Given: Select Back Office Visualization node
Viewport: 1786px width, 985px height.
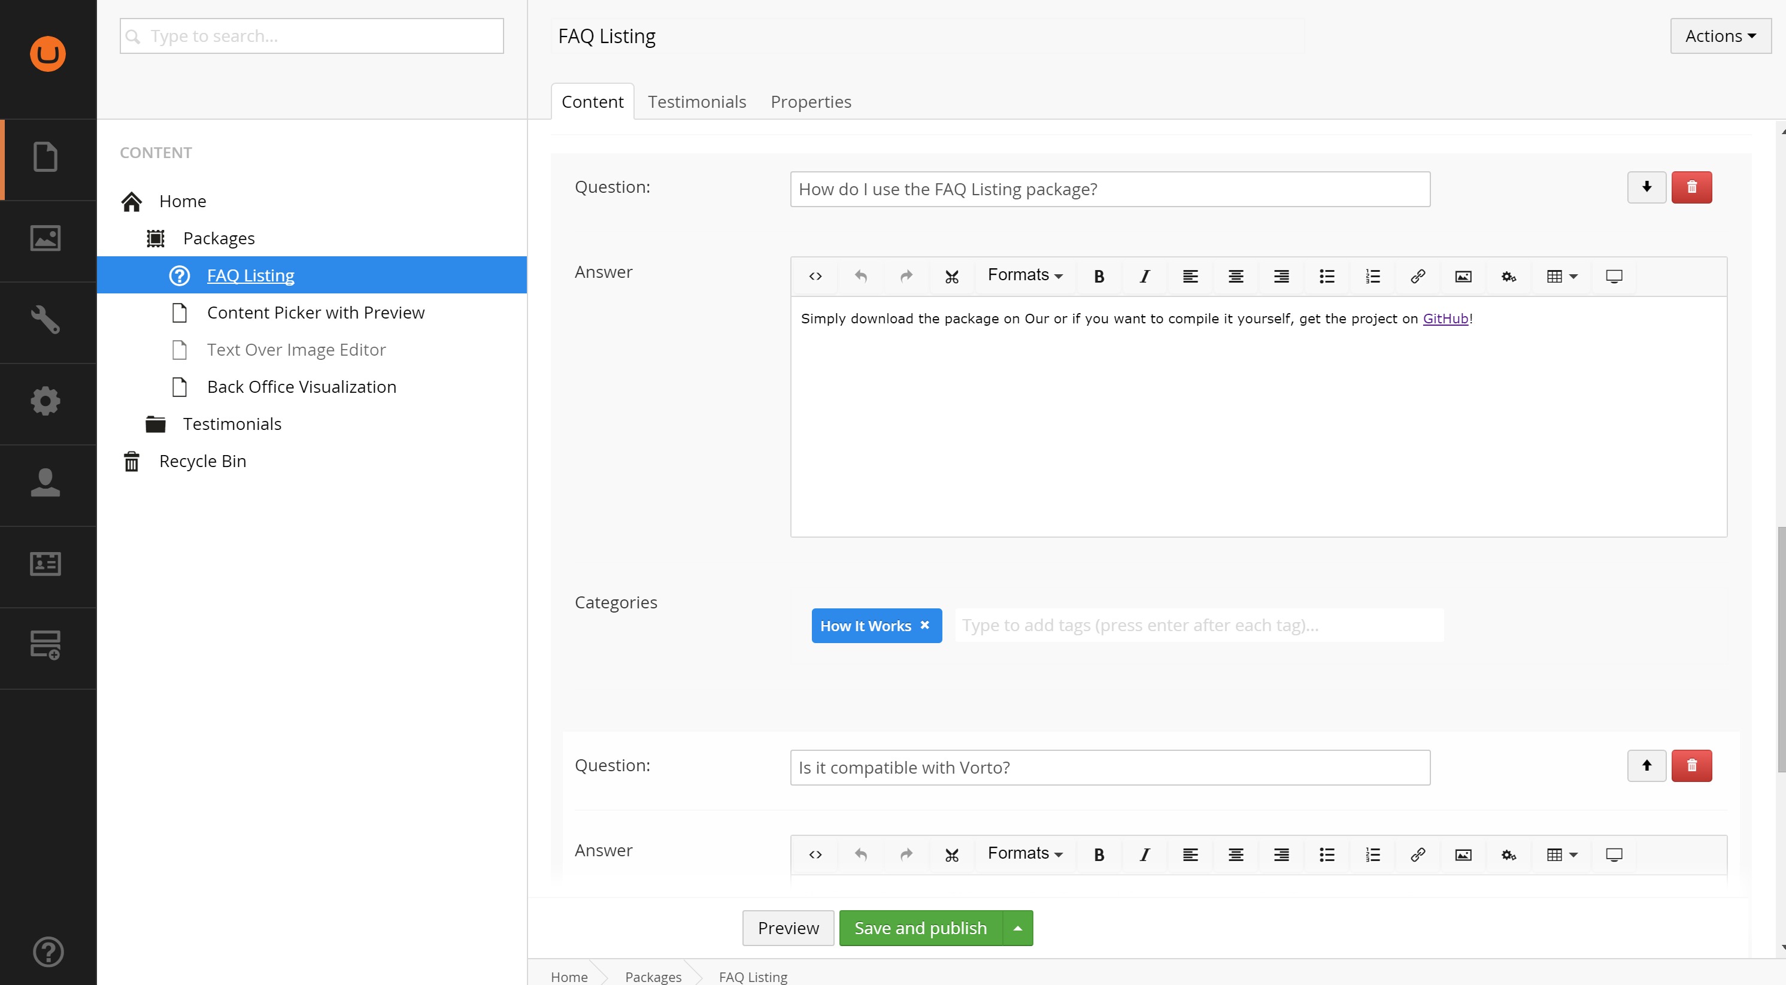Looking at the screenshot, I should [x=302, y=387].
